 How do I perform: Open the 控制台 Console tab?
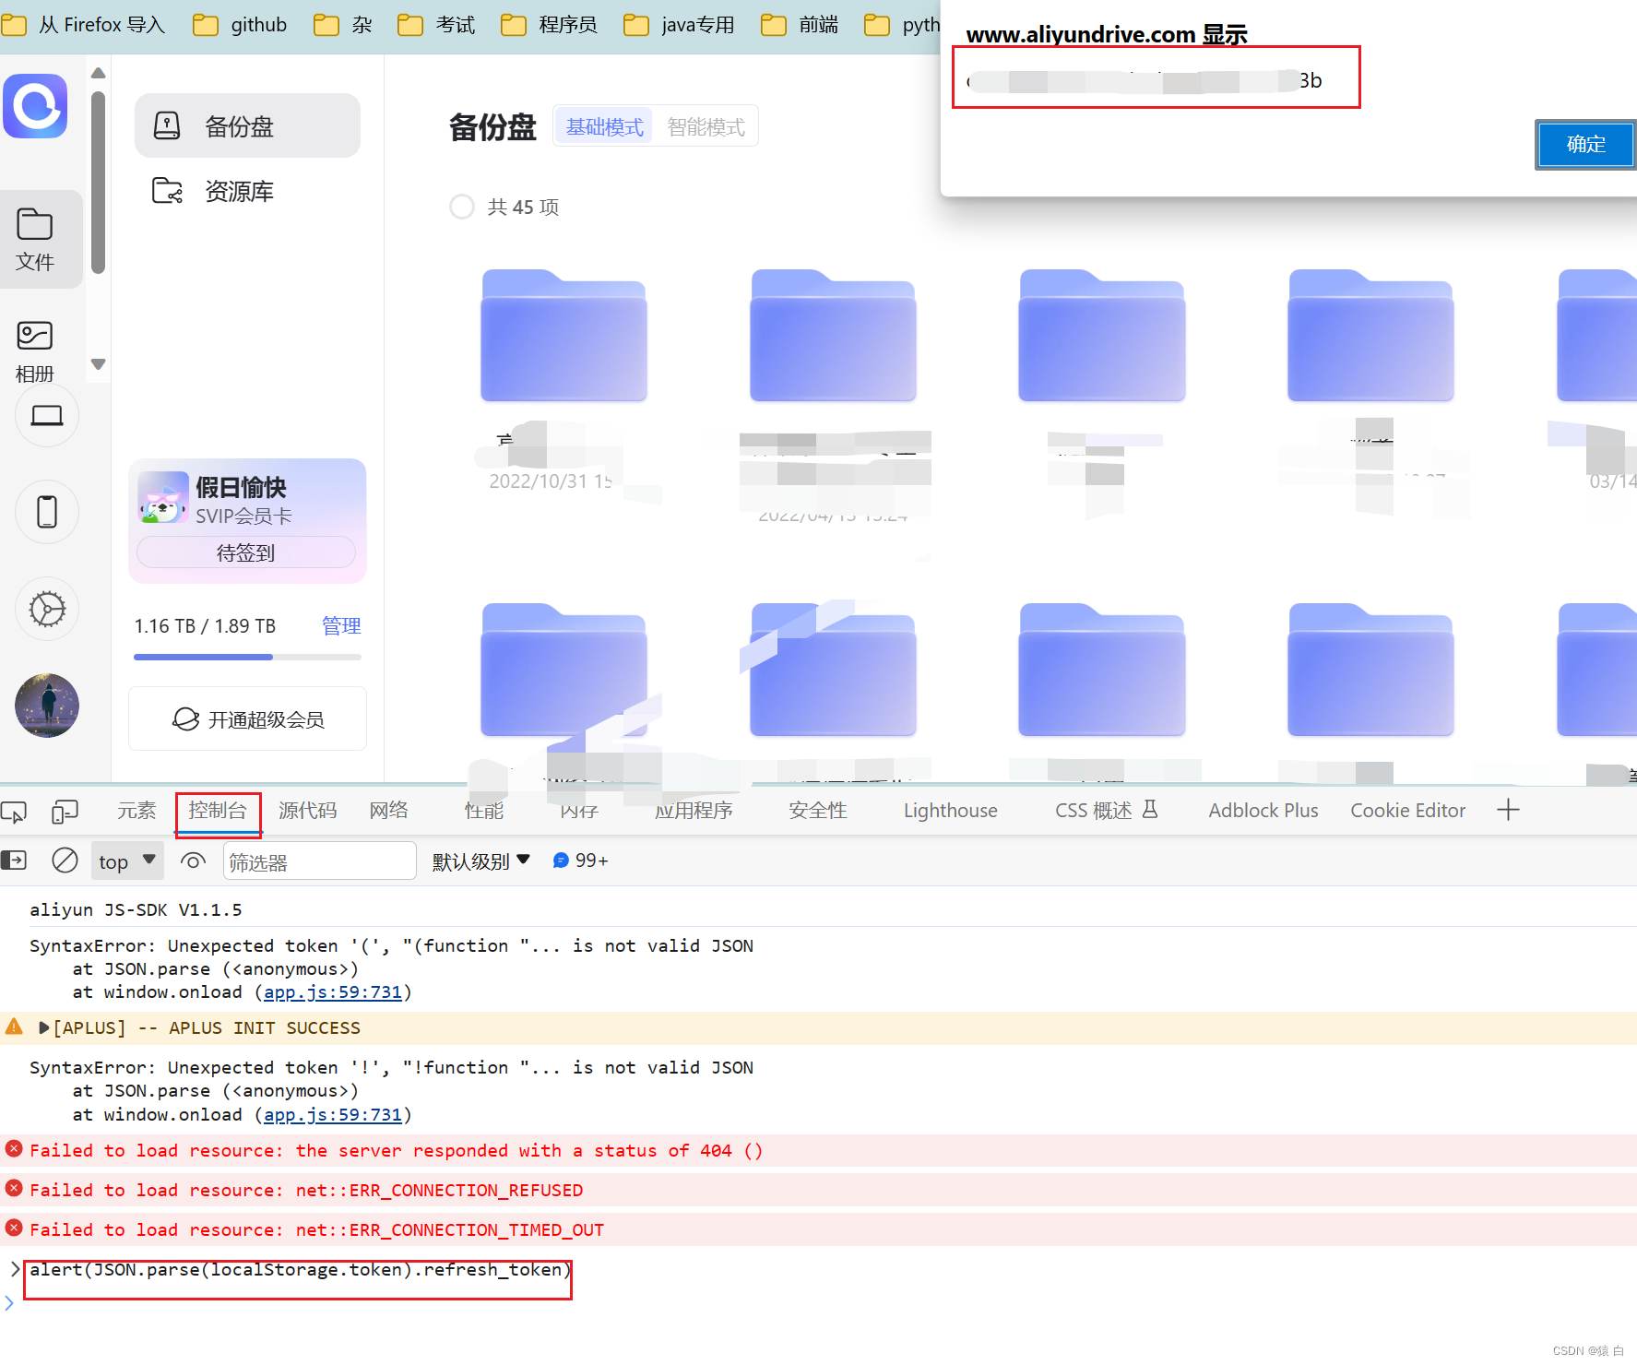(218, 811)
